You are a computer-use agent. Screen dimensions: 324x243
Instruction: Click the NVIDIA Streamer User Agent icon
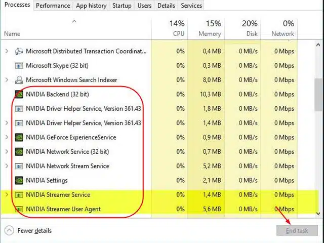[x=19, y=209]
